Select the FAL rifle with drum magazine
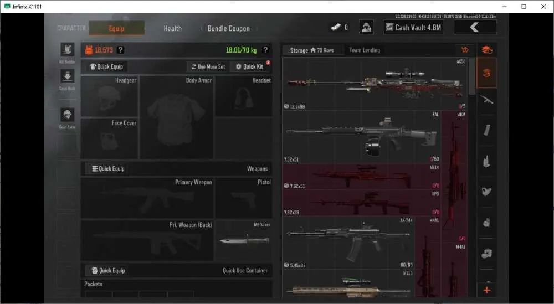The width and height of the screenshot is (554, 304). [362, 137]
